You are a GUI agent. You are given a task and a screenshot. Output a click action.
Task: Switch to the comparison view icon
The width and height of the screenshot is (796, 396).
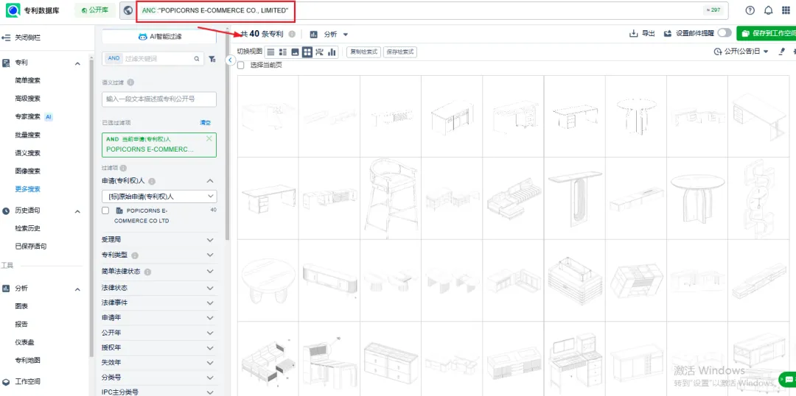coord(319,52)
